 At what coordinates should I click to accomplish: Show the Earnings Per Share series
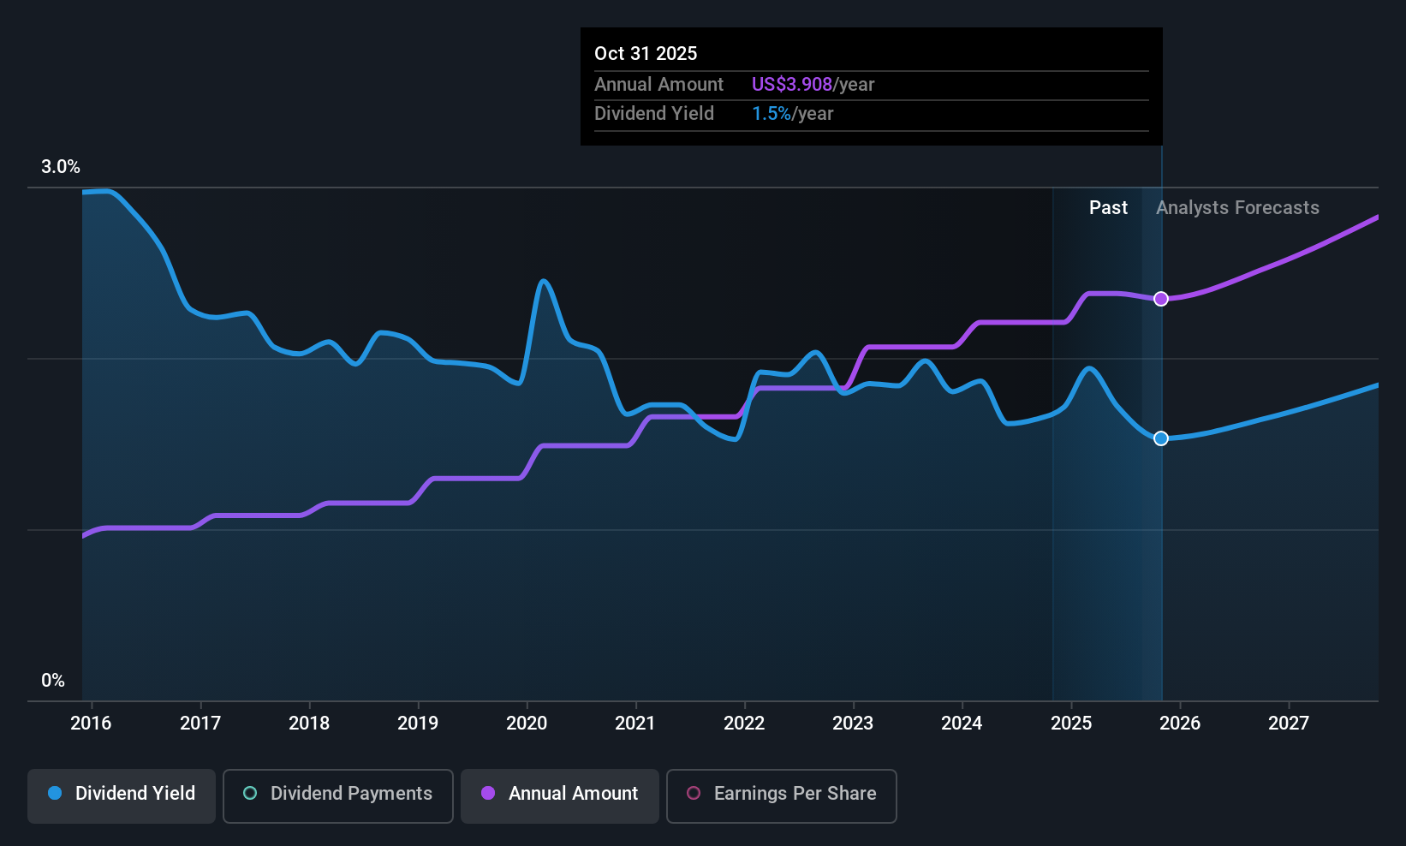[x=782, y=795]
